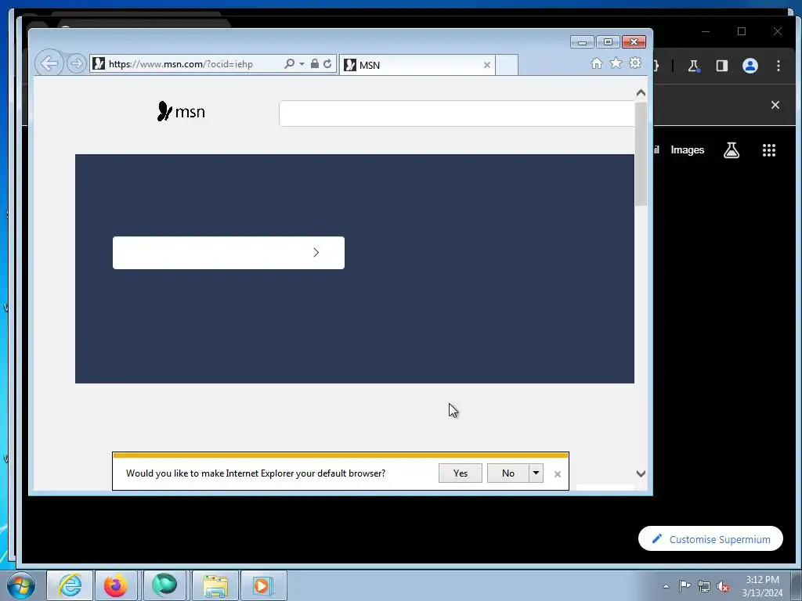Select the MSN tab

pyautogui.click(x=417, y=65)
